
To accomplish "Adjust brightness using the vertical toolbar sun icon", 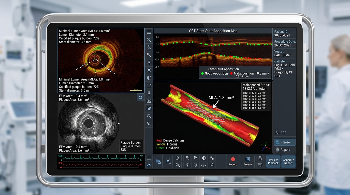I will pyautogui.click(x=149, y=70).
